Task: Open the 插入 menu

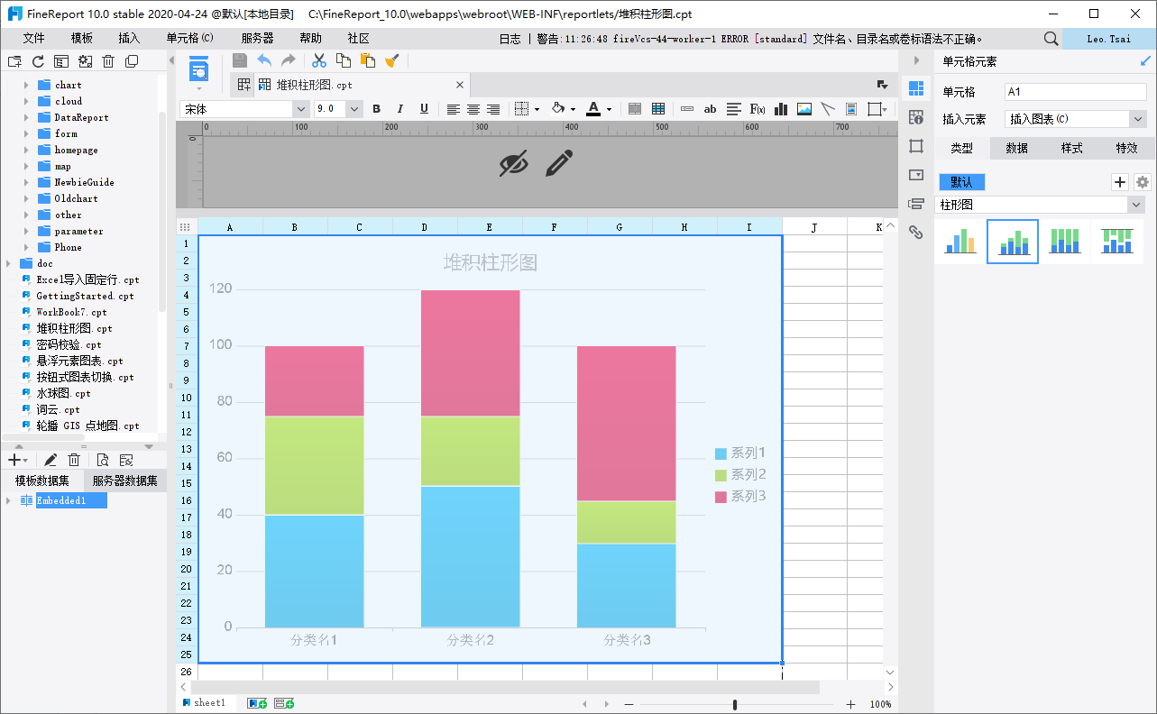Action: click(x=129, y=39)
